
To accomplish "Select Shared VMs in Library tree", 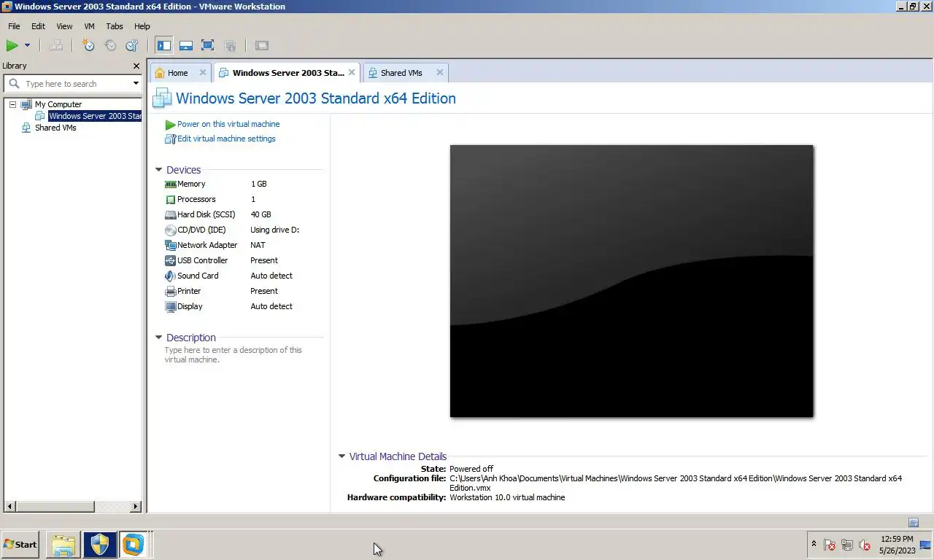I will coord(55,128).
